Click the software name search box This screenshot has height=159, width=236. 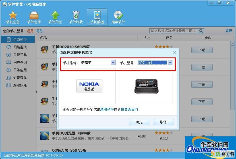174,31
